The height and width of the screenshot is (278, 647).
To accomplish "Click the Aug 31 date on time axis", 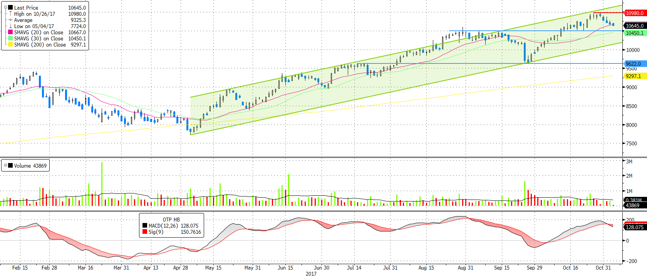I will [465, 268].
